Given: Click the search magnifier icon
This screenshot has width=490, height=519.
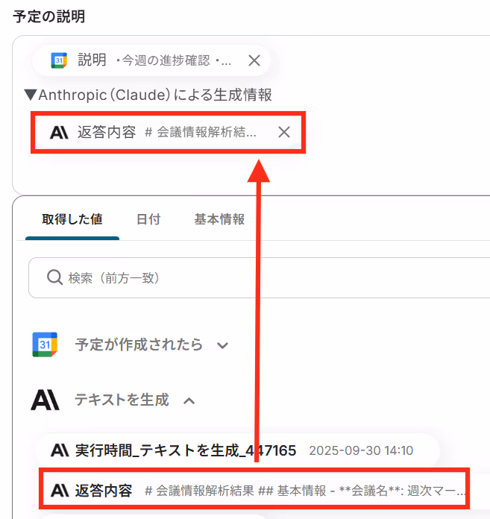Looking at the screenshot, I should pos(54,277).
